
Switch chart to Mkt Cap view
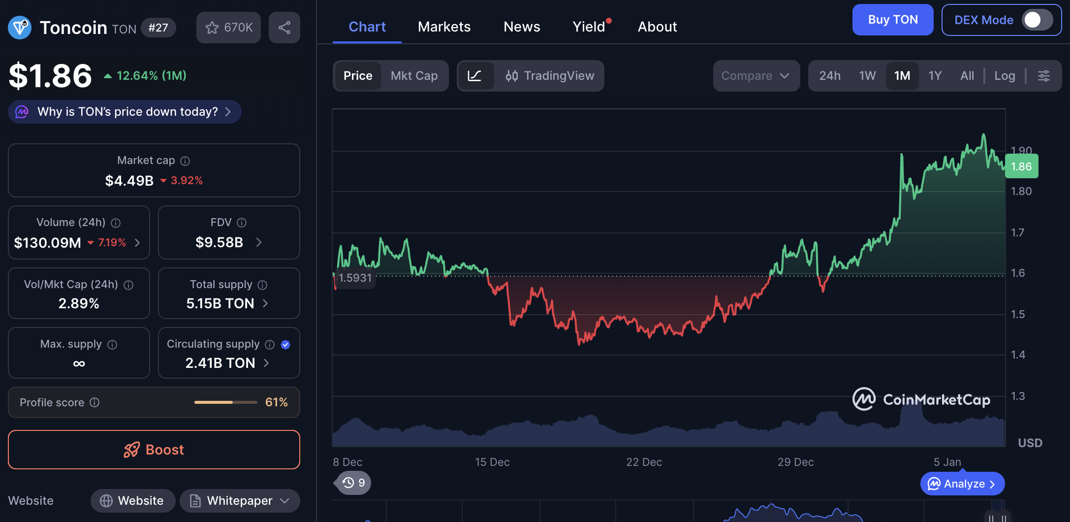(x=414, y=76)
